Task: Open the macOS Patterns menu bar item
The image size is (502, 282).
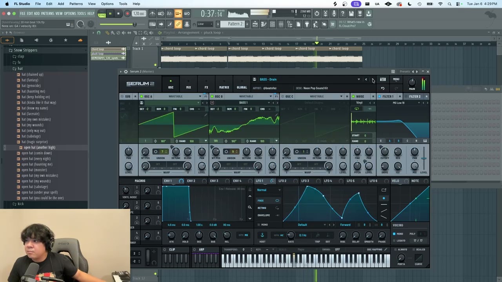Action: (76, 4)
